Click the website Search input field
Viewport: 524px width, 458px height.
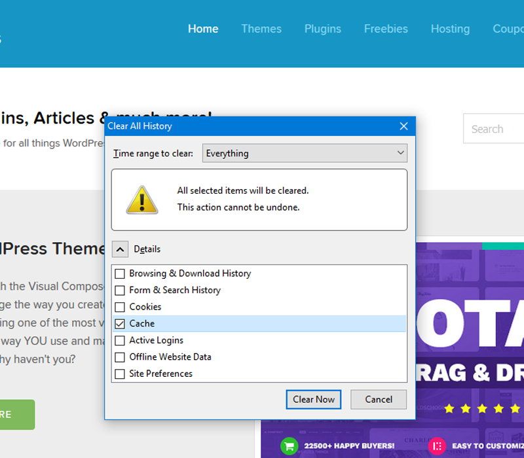point(494,128)
